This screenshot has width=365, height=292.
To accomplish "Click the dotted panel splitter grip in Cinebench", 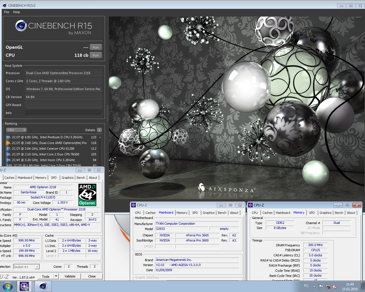I will 107,113.
